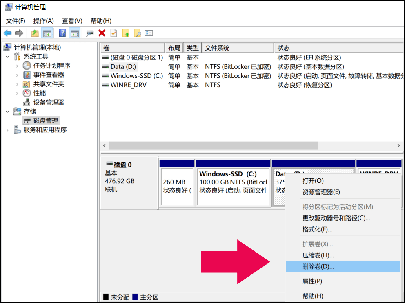Toggle the Show/Hide Action Pane toolbar button

[74, 33]
